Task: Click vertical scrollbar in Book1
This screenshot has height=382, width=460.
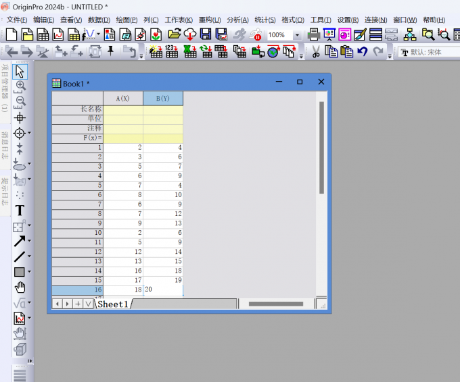Action: 321,148
